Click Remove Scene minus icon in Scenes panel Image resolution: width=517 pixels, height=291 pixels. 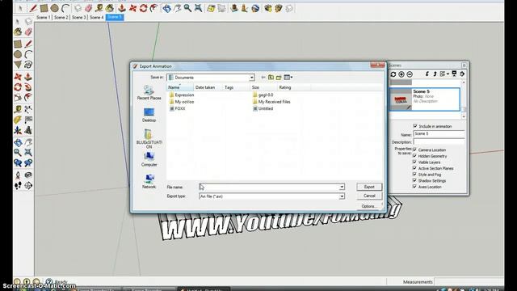pyautogui.click(x=410, y=74)
